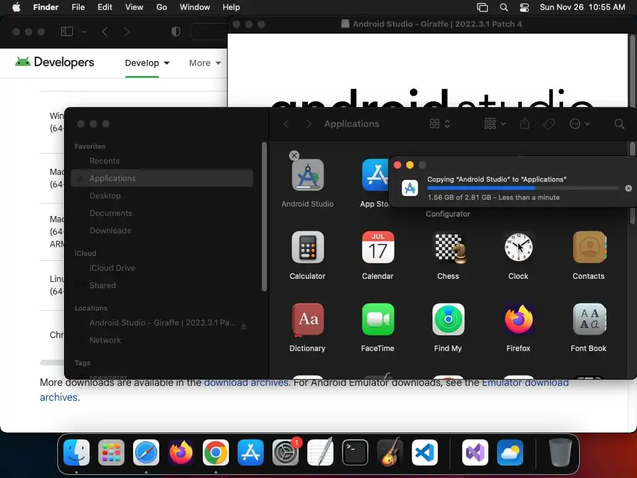Open the FaceTime app icon
This screenshot has height=478, width=637.
(x=378, y=319)
